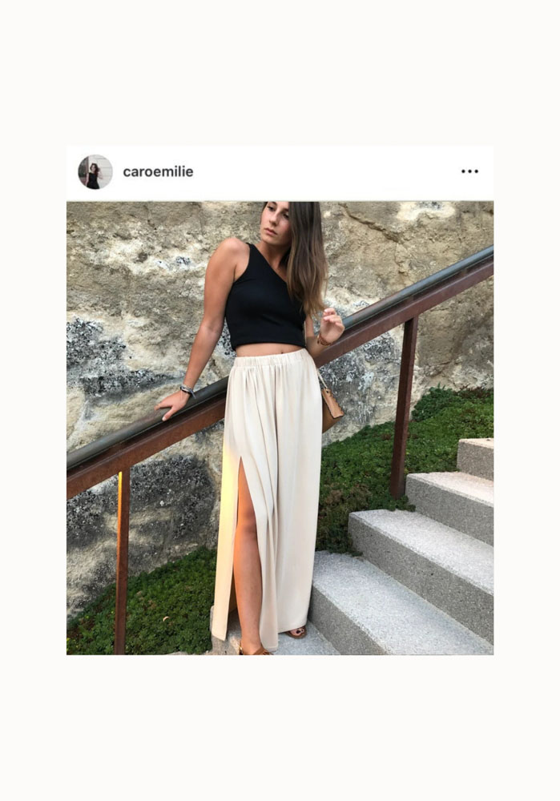The image size is (560, 801).
Task: Visit the caroemilie username profile link
Action: [158, 171]
